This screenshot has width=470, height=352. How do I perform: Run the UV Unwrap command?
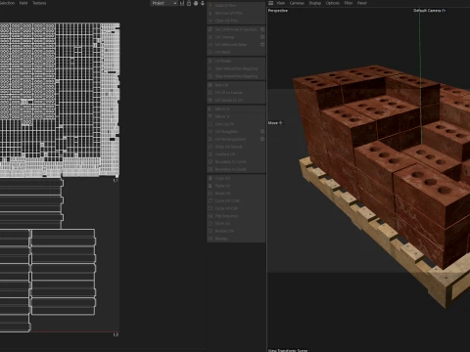coord(233,37)
